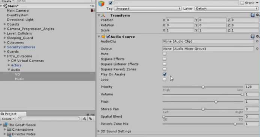Click the Stereo Pan slider handle

tap(203, 109)
